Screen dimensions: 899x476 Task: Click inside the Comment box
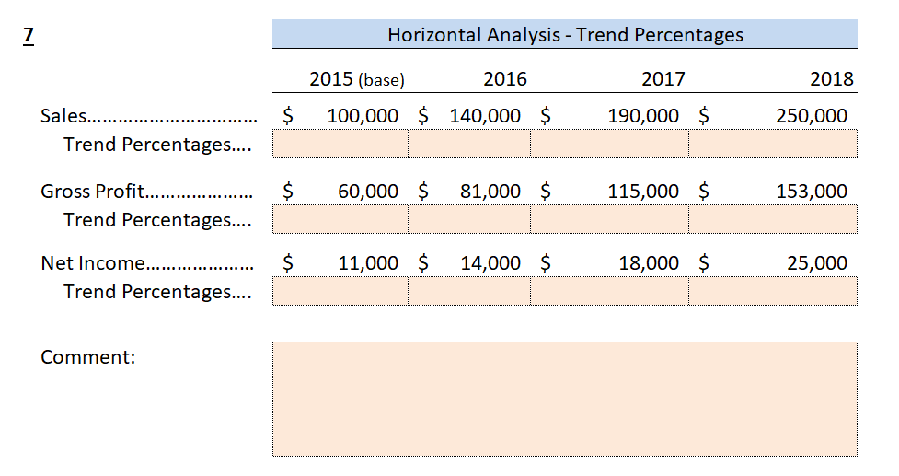pyautogui.click(x=565, y=400)
